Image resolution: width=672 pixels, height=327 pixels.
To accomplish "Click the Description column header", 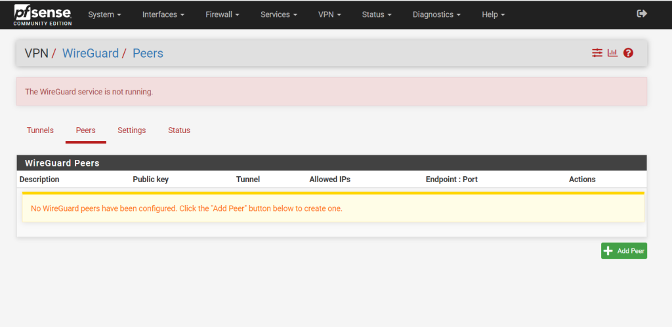I will (39, 180).
